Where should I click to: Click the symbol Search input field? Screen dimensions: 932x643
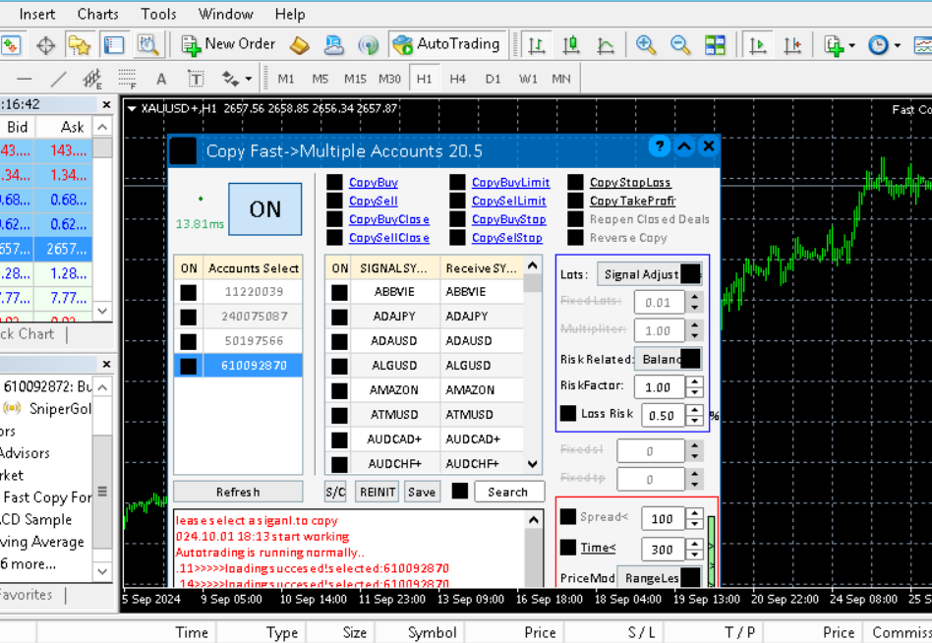tap(509, 492)
